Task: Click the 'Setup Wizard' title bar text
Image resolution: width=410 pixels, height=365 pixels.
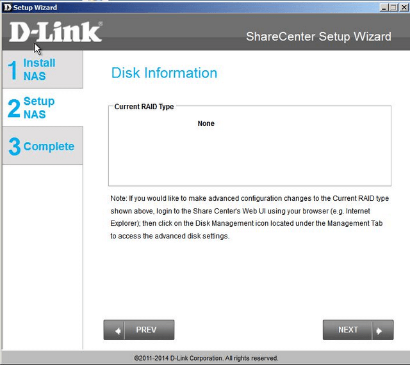Action: [x=35, y=7]
